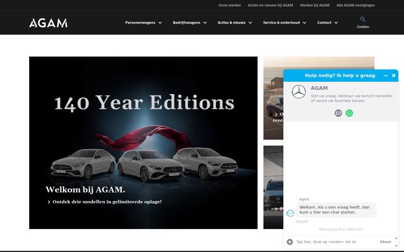Click the Stuur send button
This screenshot has width=404, height=252.
tap(385, 242)
